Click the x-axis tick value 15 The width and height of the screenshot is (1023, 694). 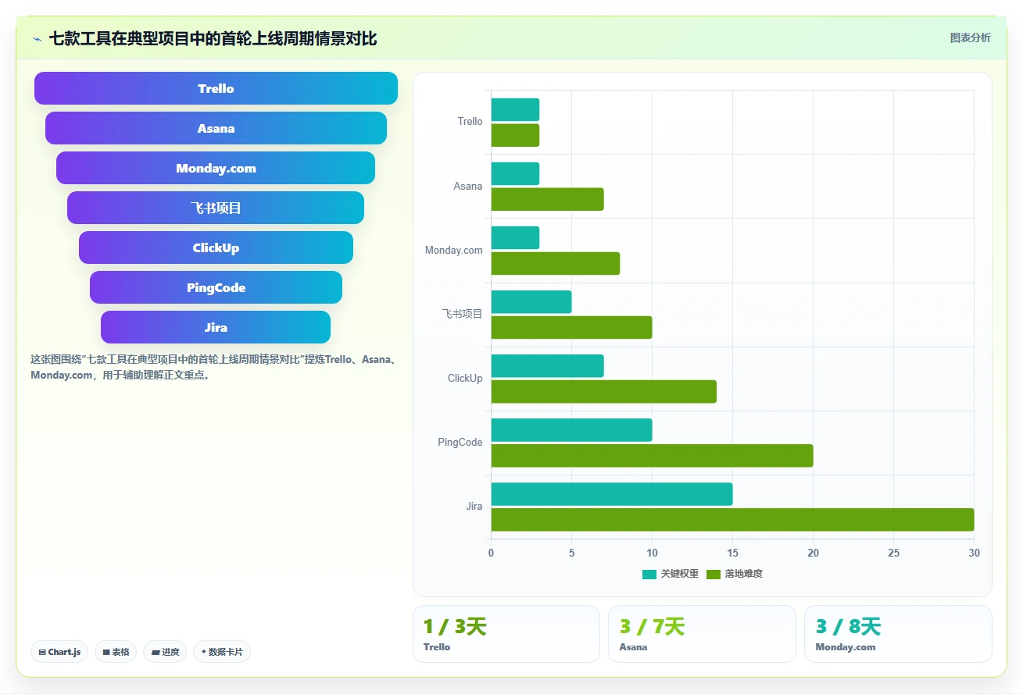coord(732,553)
